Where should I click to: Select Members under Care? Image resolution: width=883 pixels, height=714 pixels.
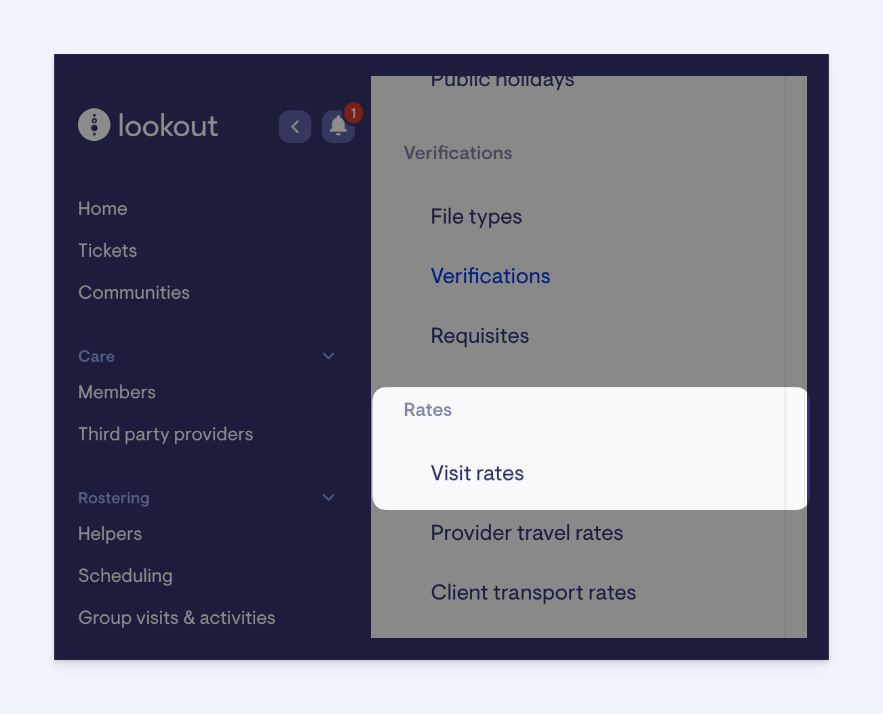point(117,392)
